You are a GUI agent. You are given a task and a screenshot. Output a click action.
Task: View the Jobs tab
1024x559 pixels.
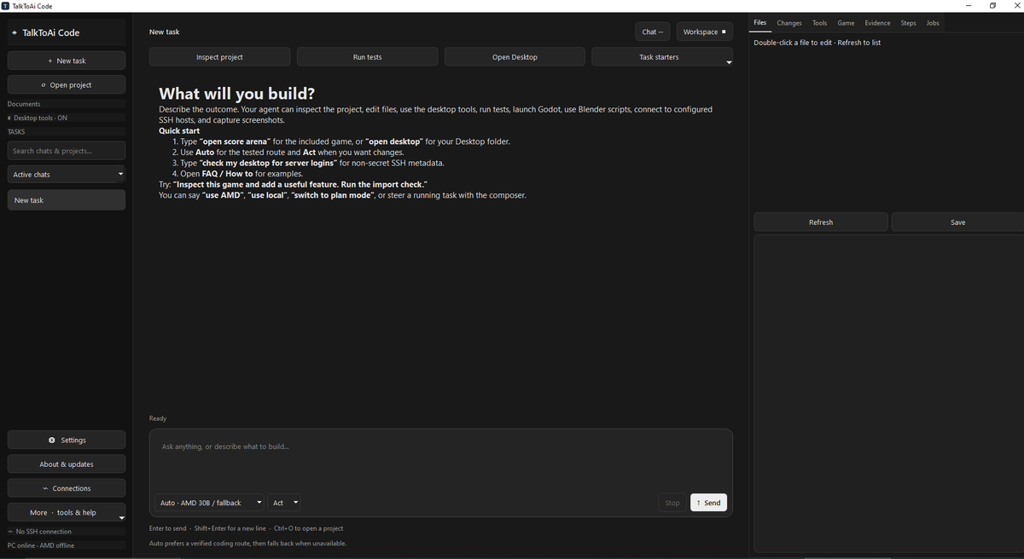pos(933,23)
